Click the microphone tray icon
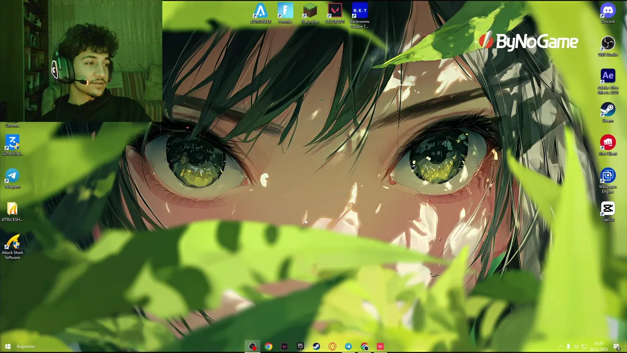This screenshot has height=353, width=627. coord(568,347)
